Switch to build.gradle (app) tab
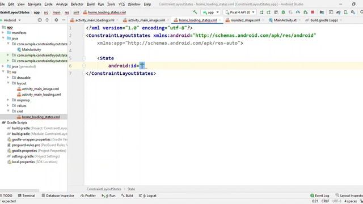 (324, 20)
